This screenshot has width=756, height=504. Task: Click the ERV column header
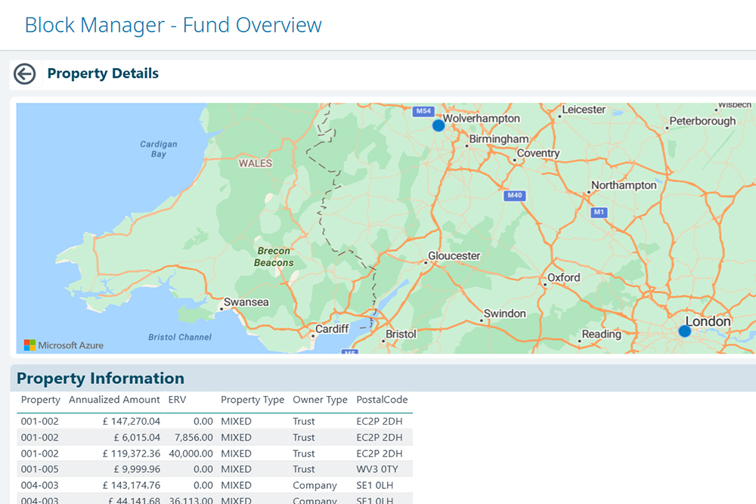[177, 400]
